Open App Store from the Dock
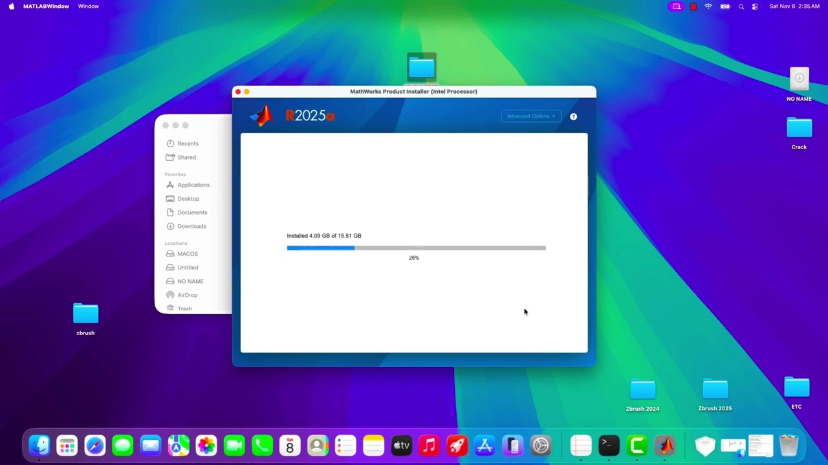Screen dimensions: 828x465 (x=485, y=445)
